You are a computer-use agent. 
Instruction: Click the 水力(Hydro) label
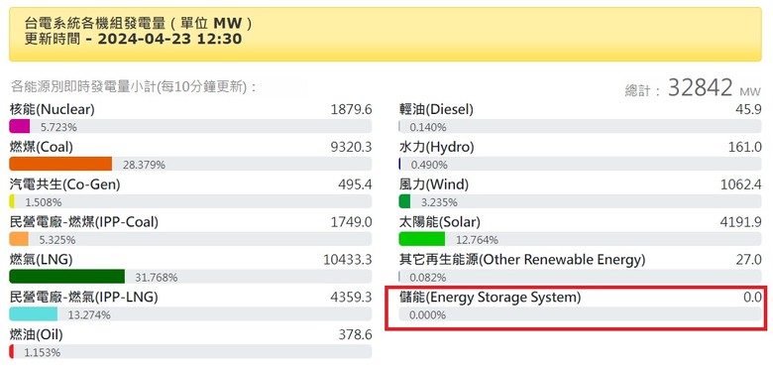(x=437, y=147)
